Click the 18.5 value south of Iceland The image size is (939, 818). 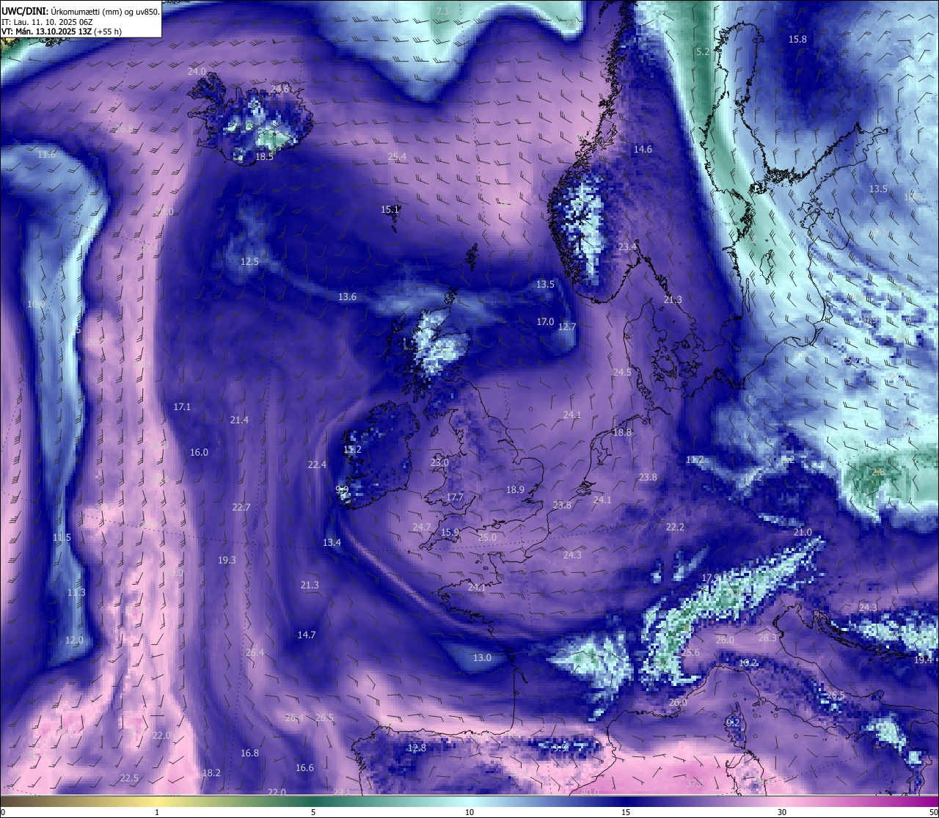(x=264, y=156)
